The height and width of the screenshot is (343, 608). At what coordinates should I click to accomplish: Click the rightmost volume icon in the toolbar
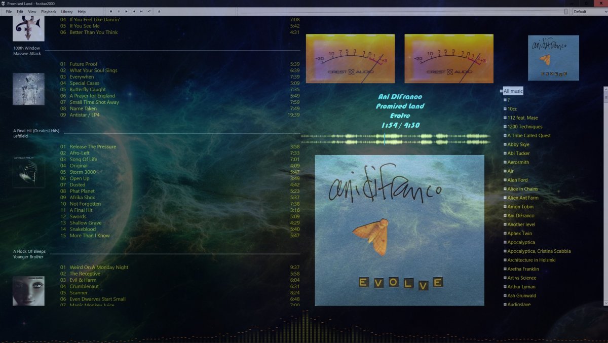click(159, 11)
